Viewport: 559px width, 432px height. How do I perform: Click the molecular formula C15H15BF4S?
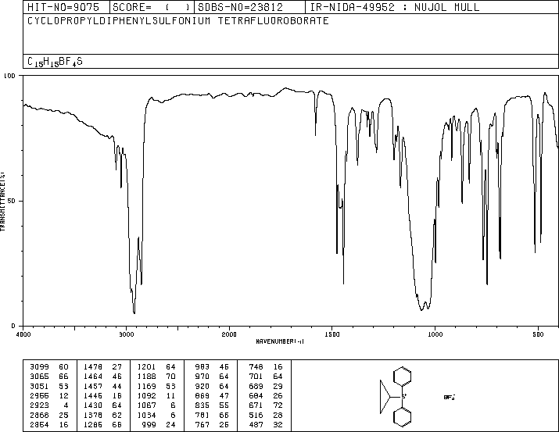(55, 62)
